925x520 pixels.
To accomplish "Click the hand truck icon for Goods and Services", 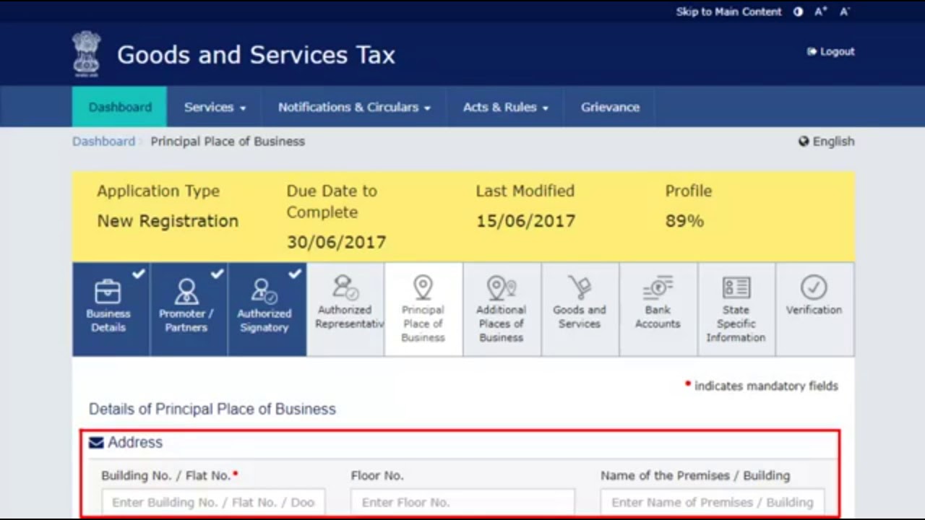I will (579, 287).
